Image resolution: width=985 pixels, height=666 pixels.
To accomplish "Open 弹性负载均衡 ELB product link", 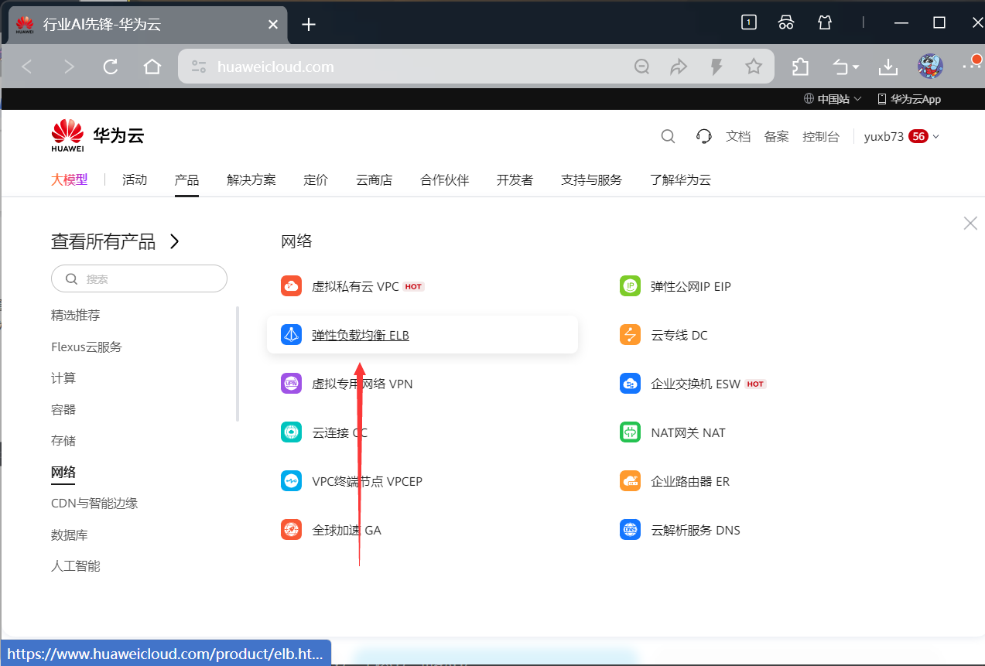I will pyautogui.click(x=361, y=336).
